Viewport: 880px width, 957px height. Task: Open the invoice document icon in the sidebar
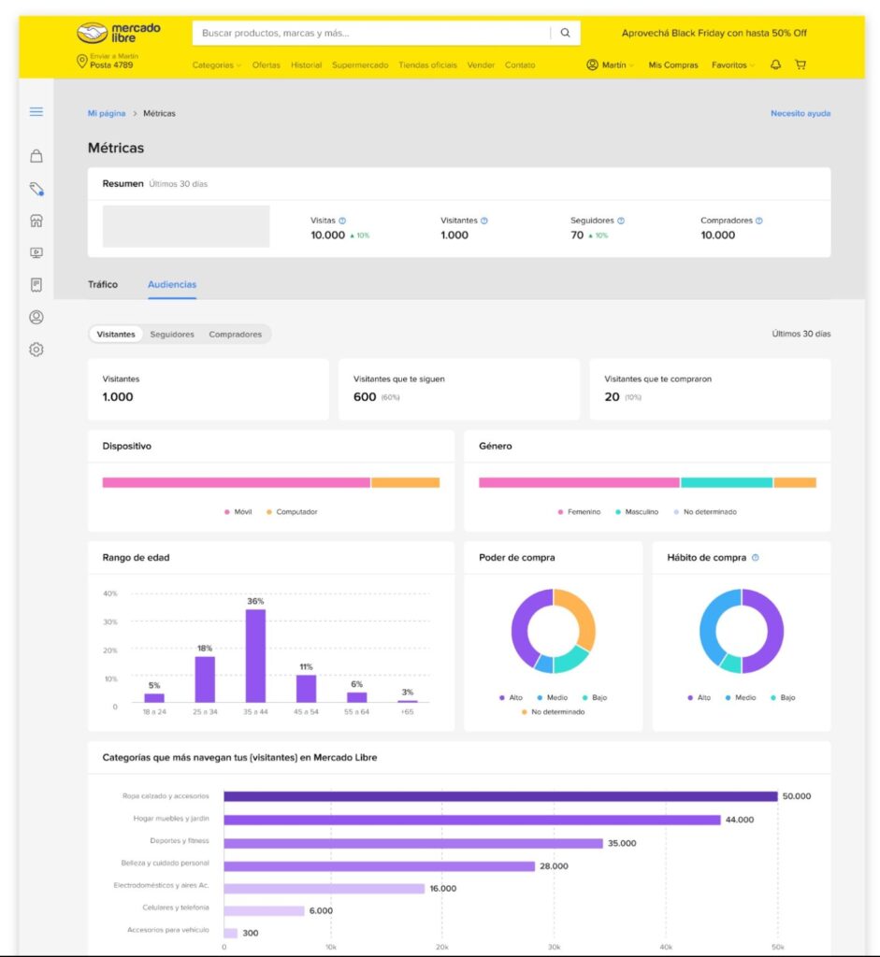pos(36,285)
